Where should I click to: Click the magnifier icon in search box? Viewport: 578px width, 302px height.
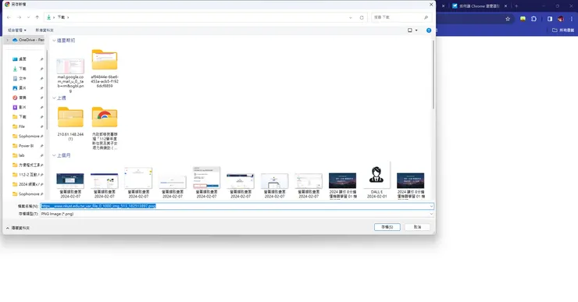[426, 17]
